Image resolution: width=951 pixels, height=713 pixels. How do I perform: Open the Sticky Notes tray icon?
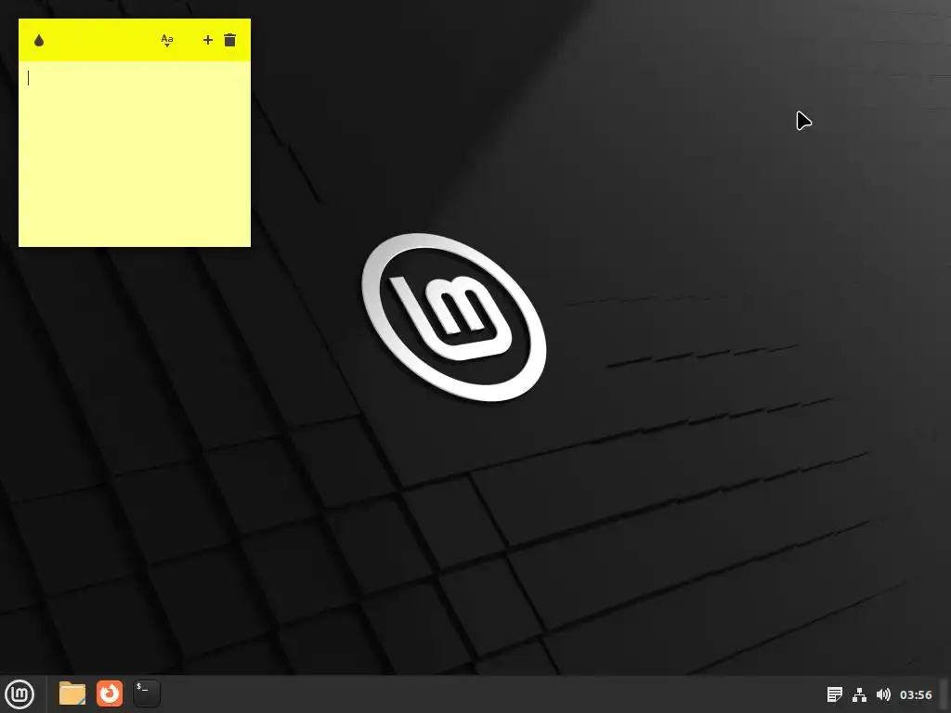pyautogui.click(x=835, y=694)
